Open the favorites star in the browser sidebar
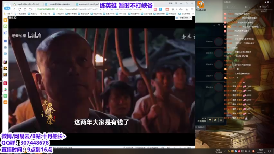The width and height of the screenshot is (274, 154). [5, 20]
